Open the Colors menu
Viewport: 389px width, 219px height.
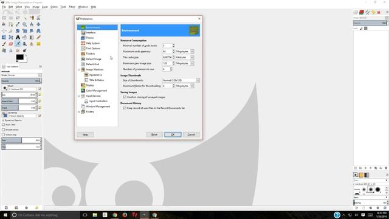pos(54,7)
